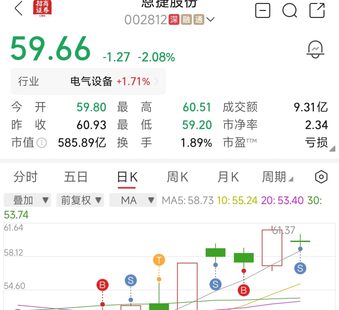Tap the S sell marker above 54.60 line
339x310 pixels.
coord(131,280)
